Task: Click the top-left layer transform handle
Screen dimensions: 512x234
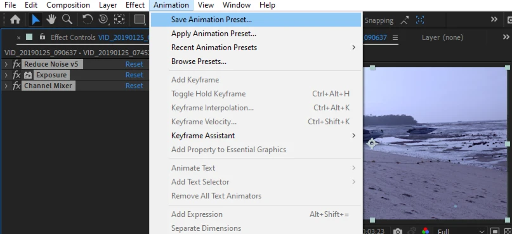Action: [x=372, y=68]
